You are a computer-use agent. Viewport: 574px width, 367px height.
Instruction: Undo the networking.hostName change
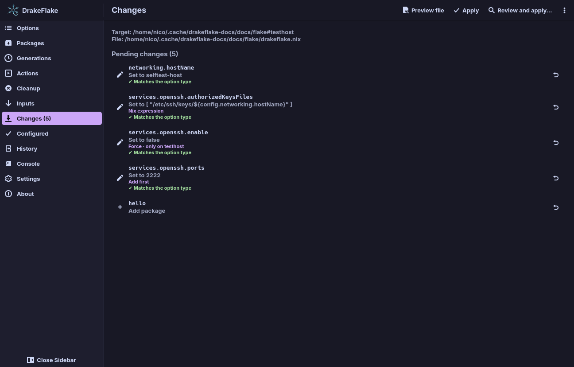click(556, 74)
